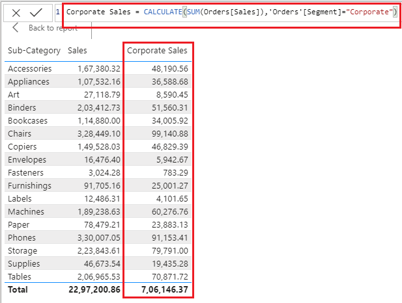Cancel the formula with the X icon
The width and height of the screenshot is (402, 303).
16,12
